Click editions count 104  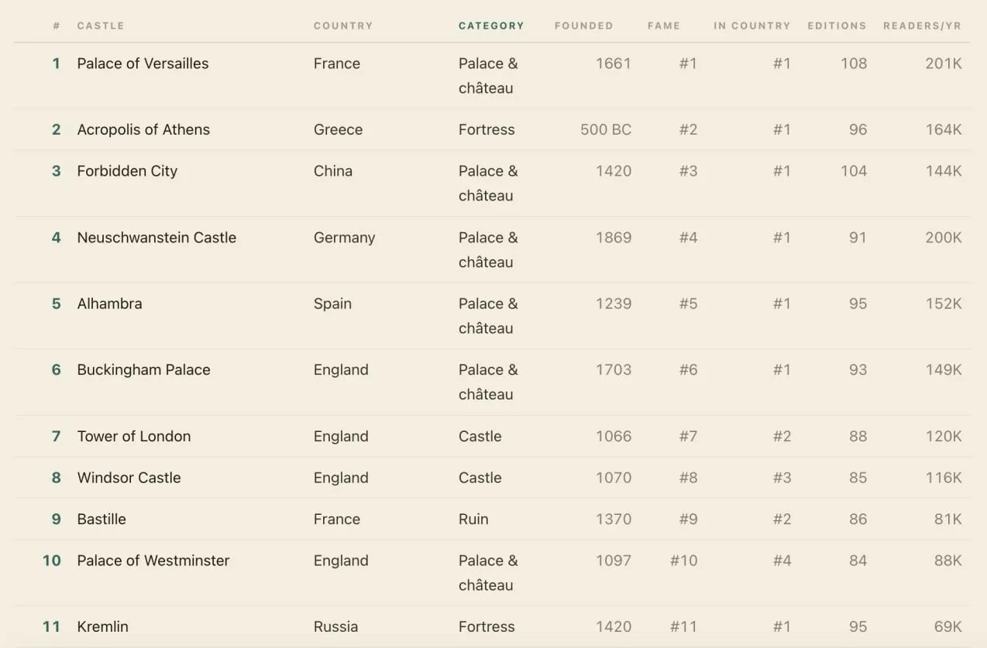pos(854,171)
